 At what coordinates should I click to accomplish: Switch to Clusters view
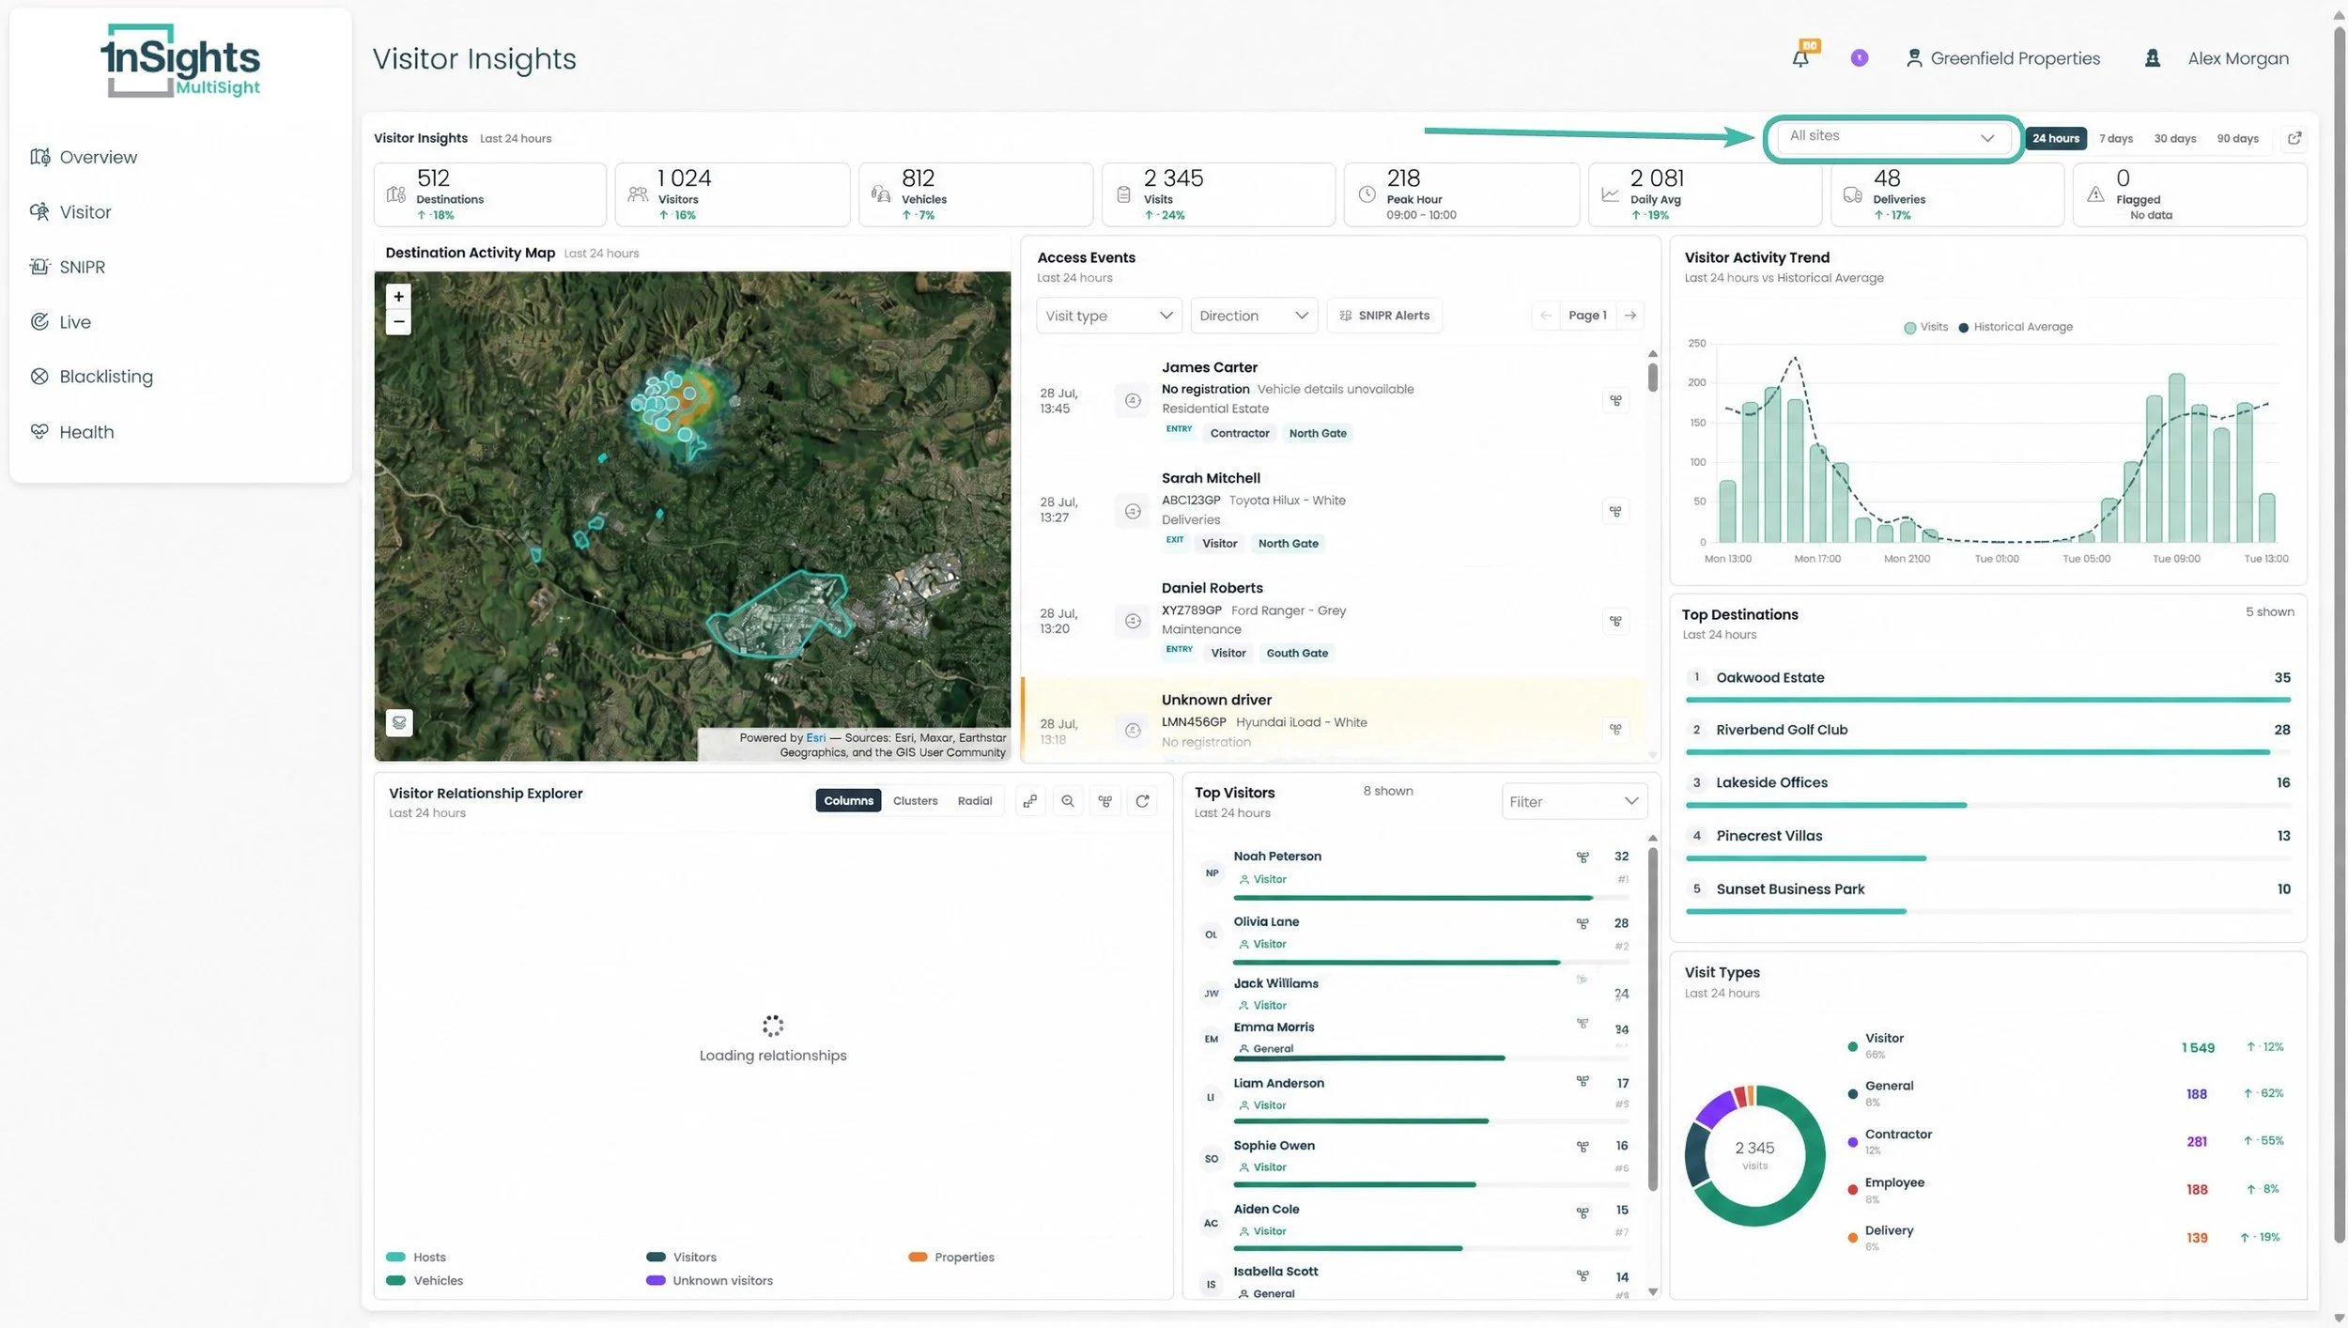tap(915, 801)
